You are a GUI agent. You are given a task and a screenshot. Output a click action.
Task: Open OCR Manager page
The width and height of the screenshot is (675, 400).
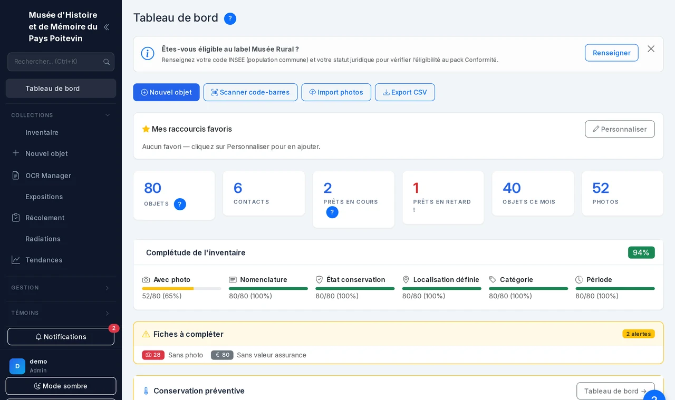click(61, 175)
